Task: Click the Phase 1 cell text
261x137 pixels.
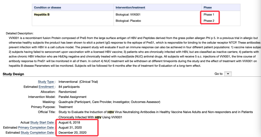Action: click(x=209, y=15)
